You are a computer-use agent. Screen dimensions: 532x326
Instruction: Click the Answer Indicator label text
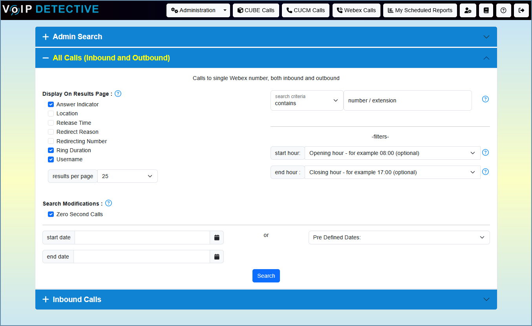(77, 104)
